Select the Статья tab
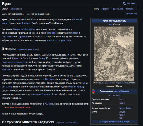 (5, 9)
